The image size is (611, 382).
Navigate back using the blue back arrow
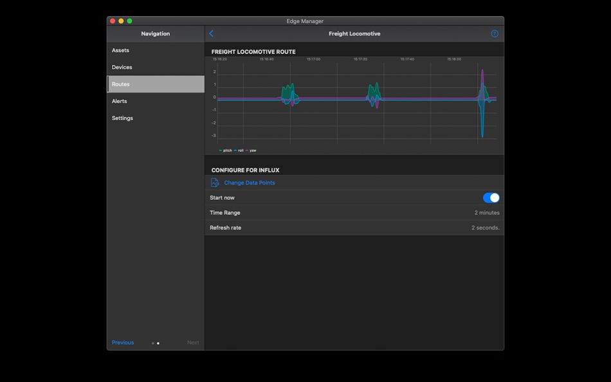211,33
